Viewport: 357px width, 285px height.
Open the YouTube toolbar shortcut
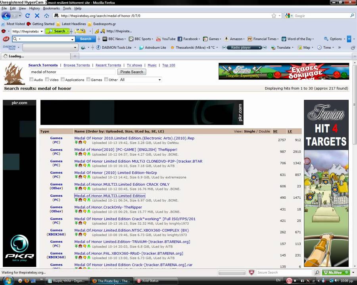[x=166, y=39]
